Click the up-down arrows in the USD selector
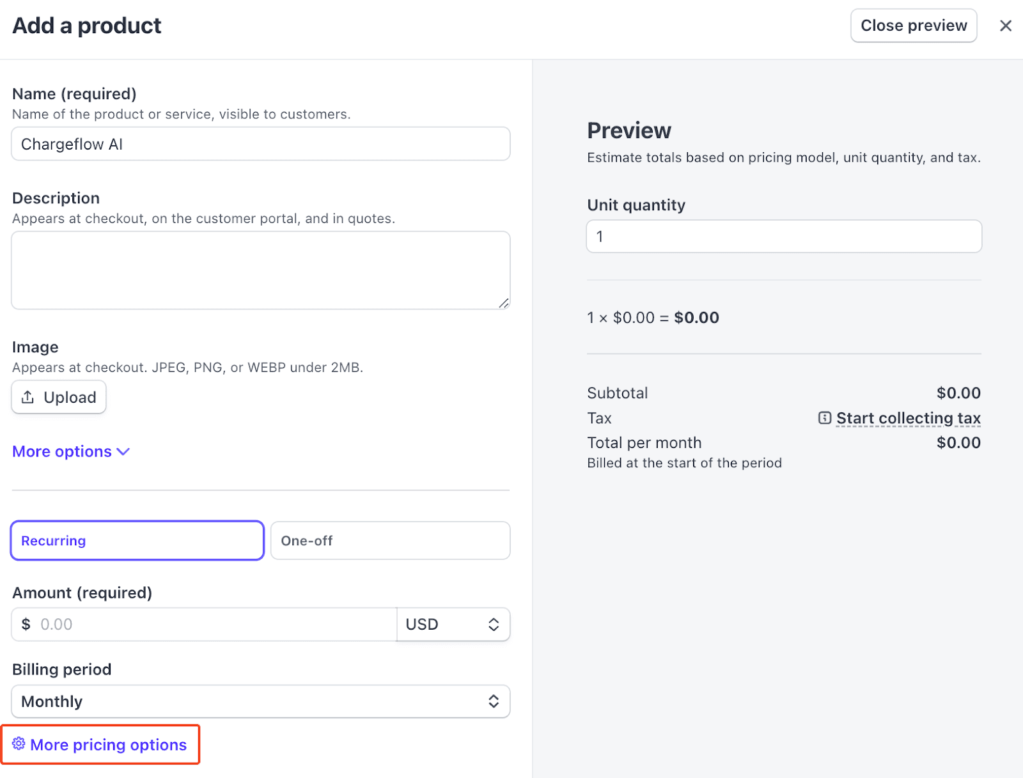 (494, 625)
